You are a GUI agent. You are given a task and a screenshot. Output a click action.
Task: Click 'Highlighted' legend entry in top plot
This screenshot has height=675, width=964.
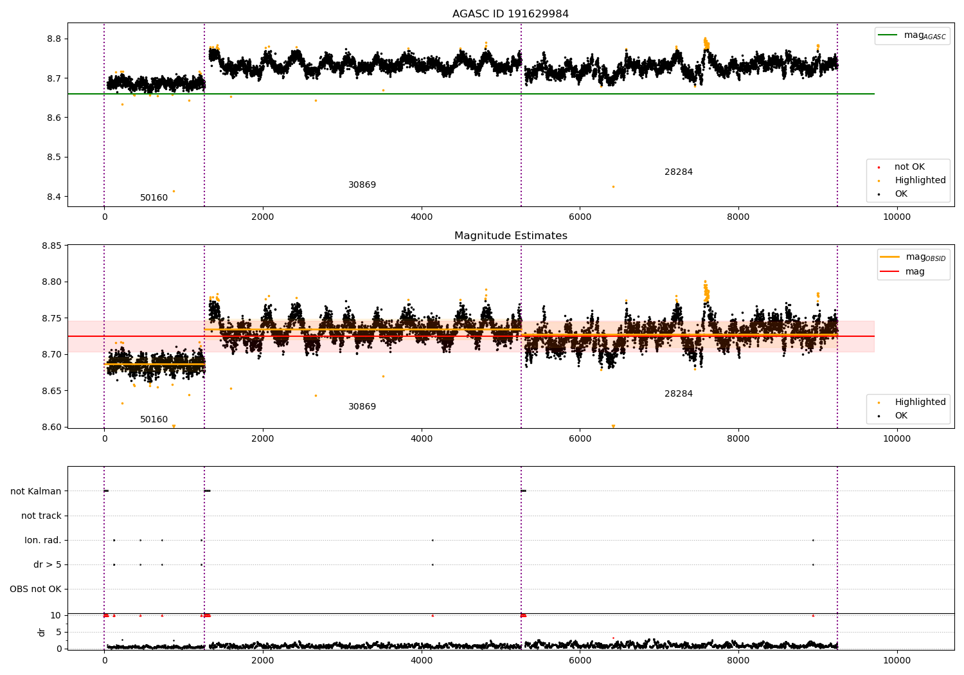pyautogui.click(x=912, y=180)
